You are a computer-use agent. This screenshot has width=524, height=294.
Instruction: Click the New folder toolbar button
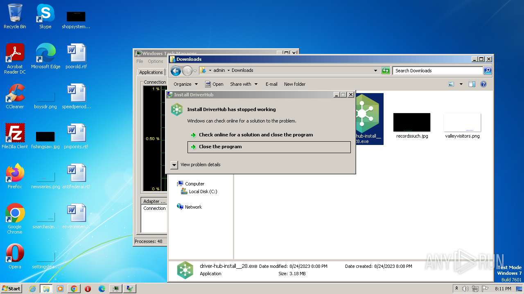[x=295, y=84]
